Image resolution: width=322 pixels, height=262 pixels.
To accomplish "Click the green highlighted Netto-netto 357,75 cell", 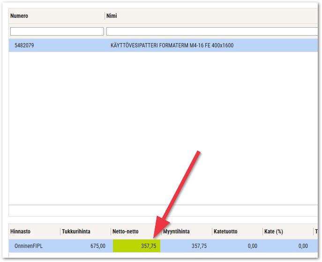I will click(136, 246).
